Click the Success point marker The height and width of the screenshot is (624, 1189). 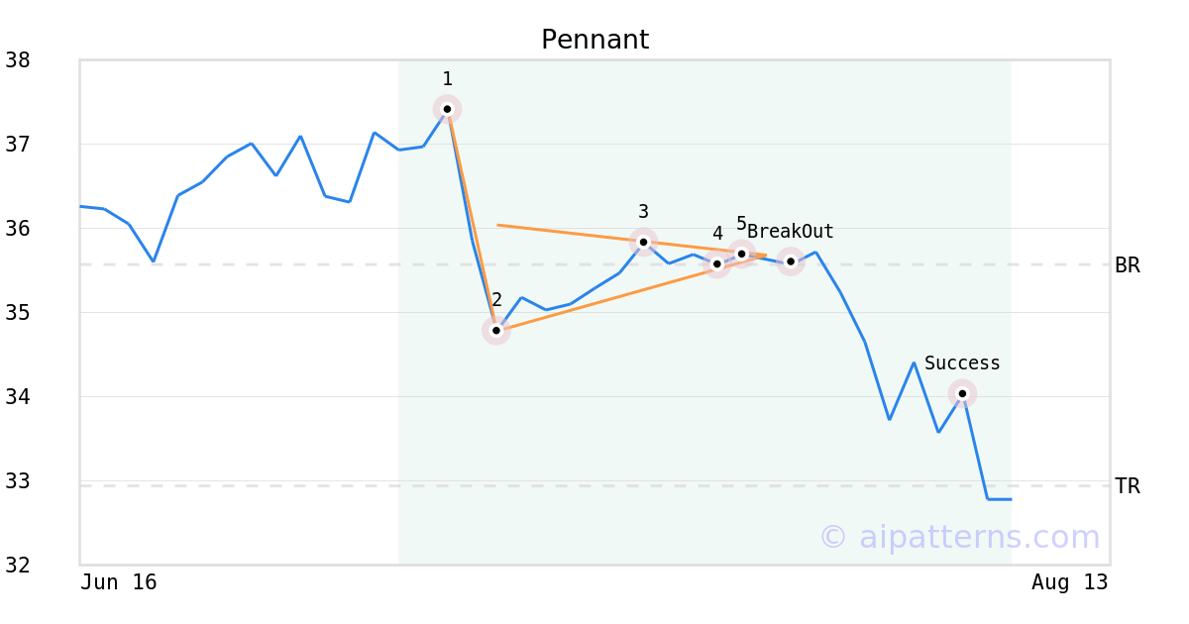(x=962, y=393)
